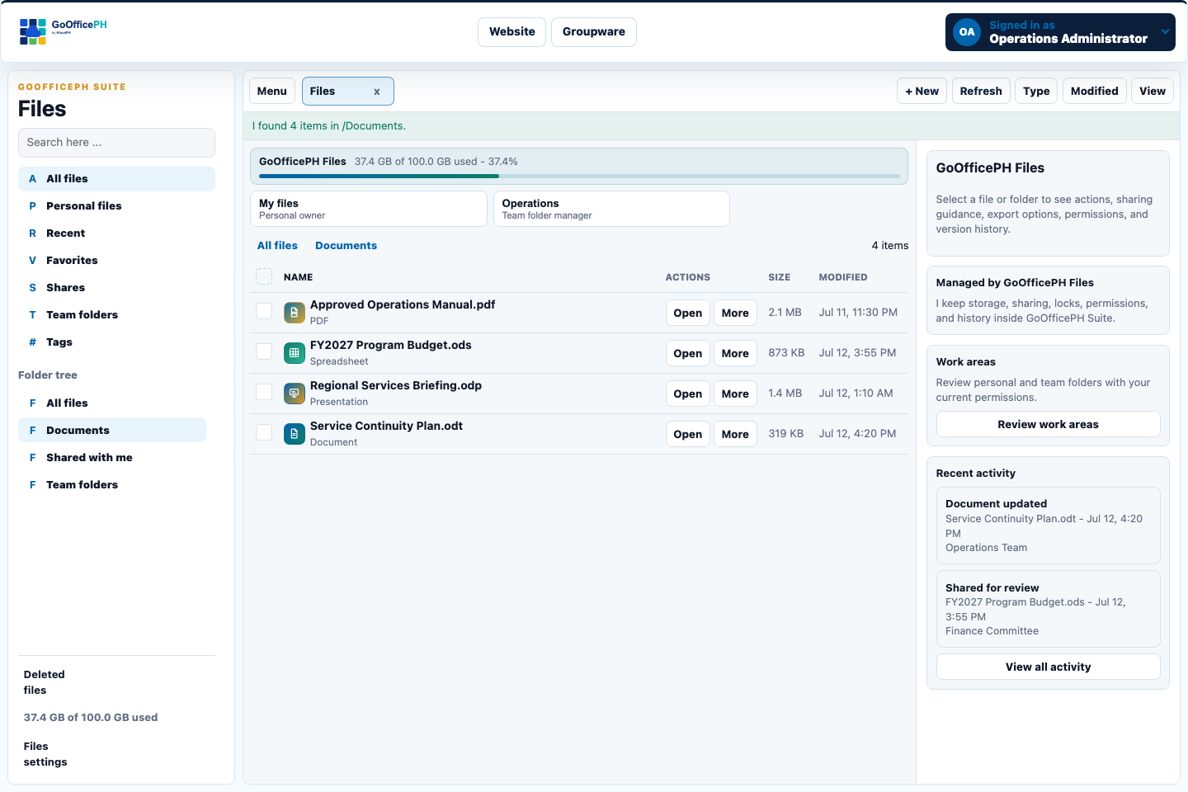Click the Review work areas button
Screen dimensions: 1188x792
click(1048, 424)
